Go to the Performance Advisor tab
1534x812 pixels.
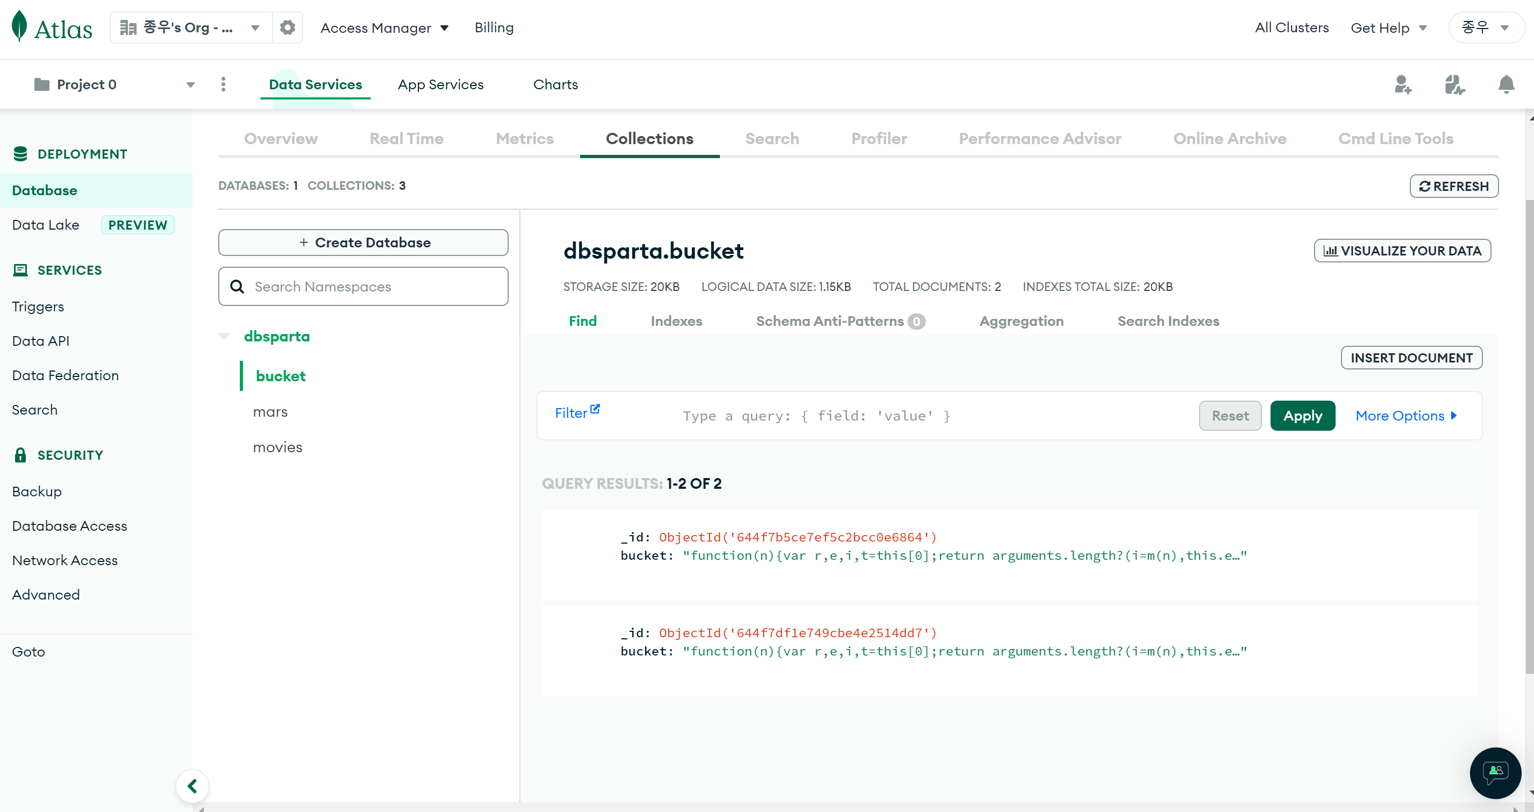[x=1040, y=139]
